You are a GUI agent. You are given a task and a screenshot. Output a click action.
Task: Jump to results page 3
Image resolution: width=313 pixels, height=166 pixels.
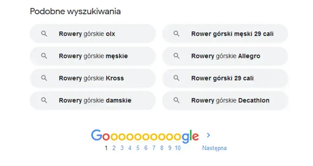pos(122,148)
